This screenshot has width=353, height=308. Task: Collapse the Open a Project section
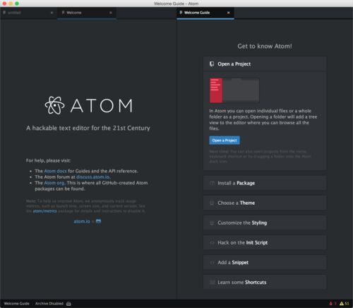[265, 64]
